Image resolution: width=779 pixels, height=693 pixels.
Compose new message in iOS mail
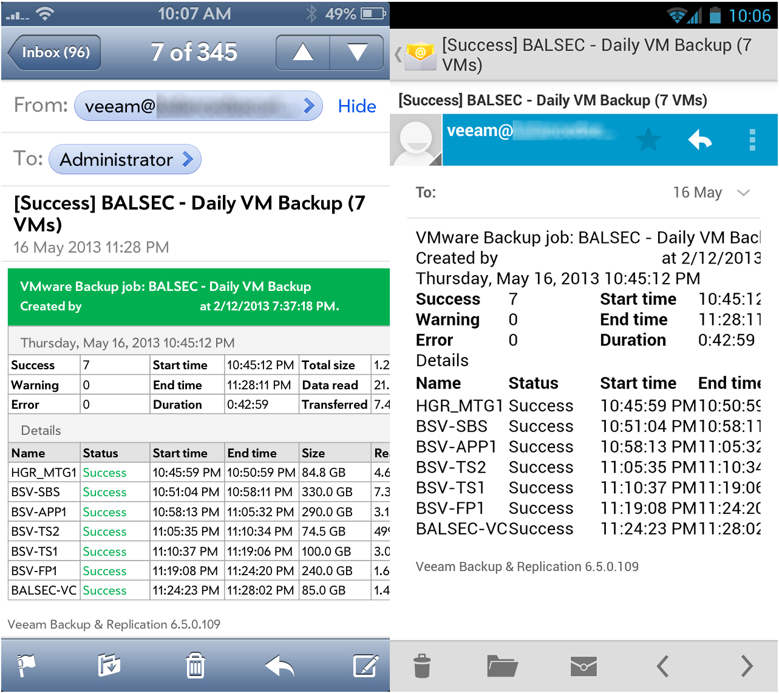(366, 666)
